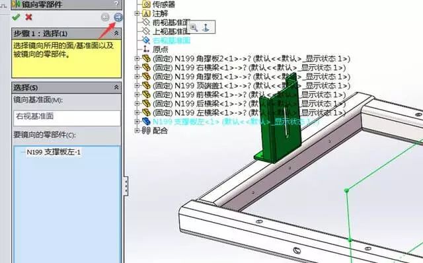Click the 配合 mates paperclip icon
The height and width of the screenshot is (263, 423).
click(146, 131)
